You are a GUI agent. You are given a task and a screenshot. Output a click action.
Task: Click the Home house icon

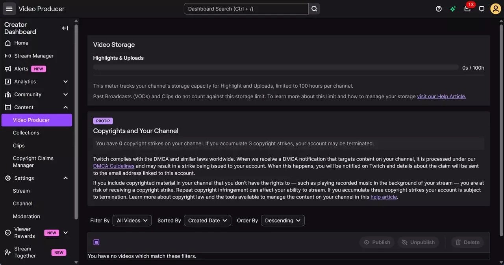click(x=8, y=43)
